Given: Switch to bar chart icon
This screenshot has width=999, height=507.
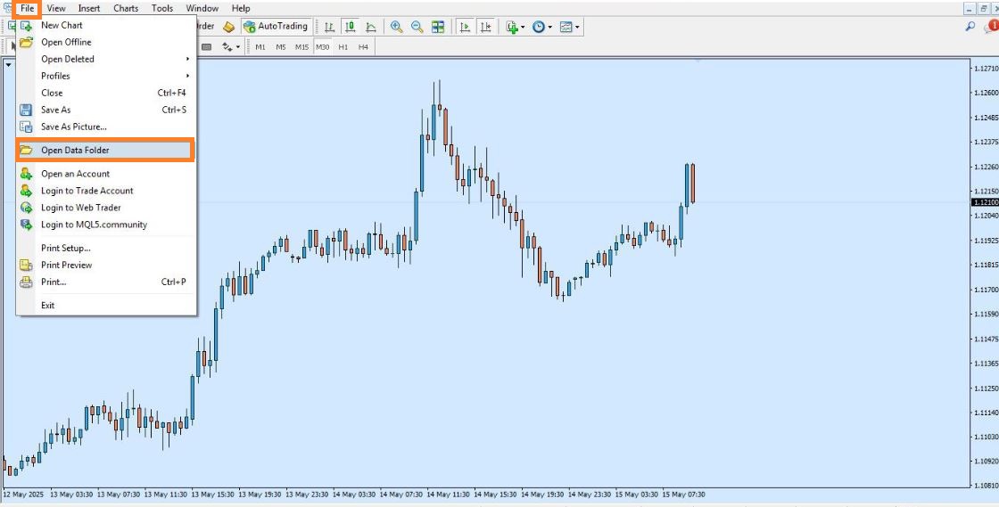Looking at the screenshot, I should pyautogui.click(x=330, y=27).
